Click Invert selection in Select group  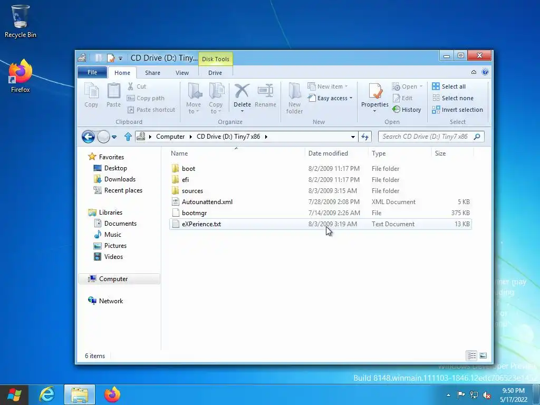[x=458, y=110]
